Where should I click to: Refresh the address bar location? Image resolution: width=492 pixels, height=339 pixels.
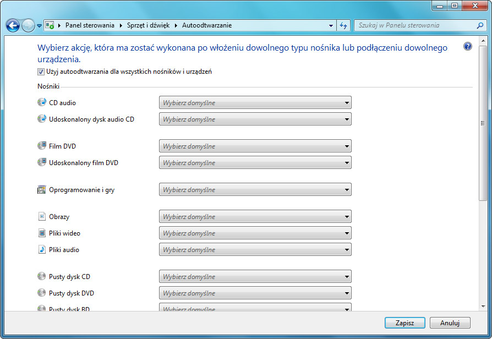tap(343, 25)
